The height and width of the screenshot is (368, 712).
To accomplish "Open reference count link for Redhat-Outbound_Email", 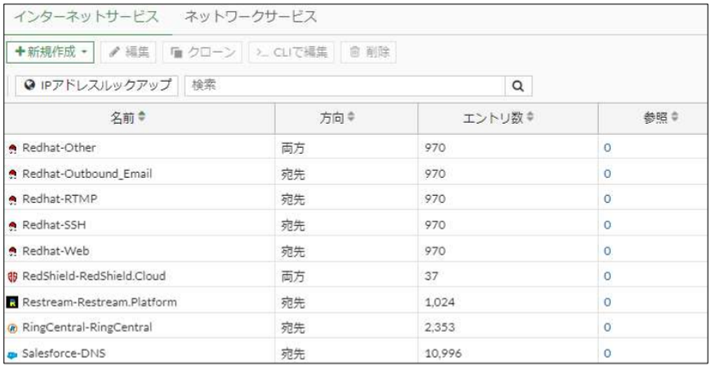I will (x=606, y=174).
